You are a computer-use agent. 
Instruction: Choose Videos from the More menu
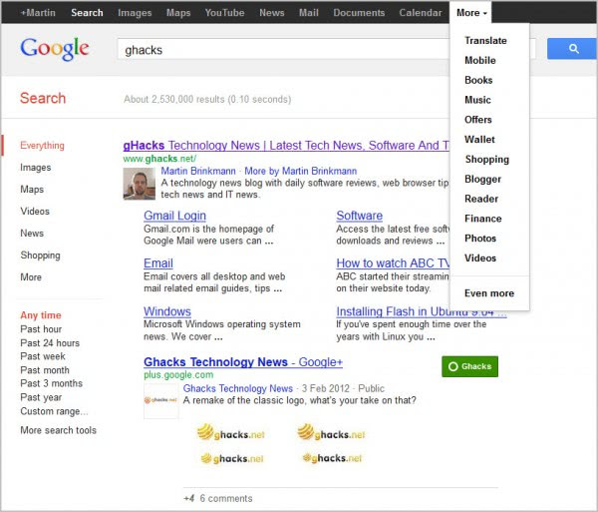pos(480,258)
